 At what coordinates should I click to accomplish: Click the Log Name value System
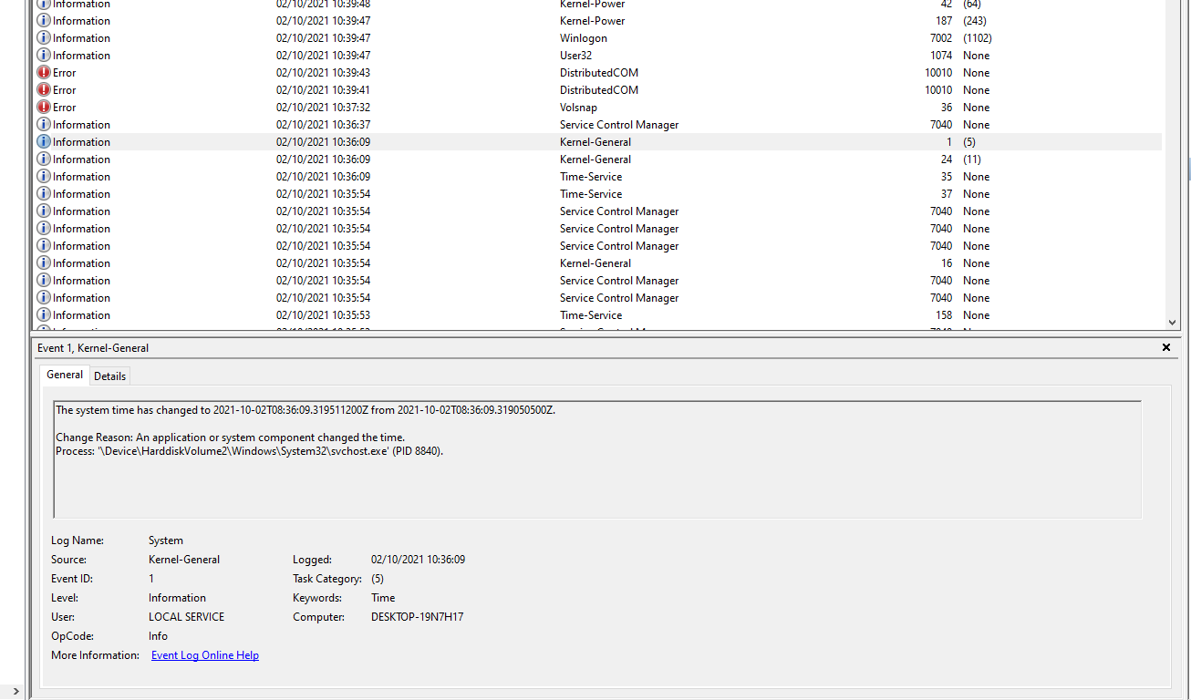(166, 540)
